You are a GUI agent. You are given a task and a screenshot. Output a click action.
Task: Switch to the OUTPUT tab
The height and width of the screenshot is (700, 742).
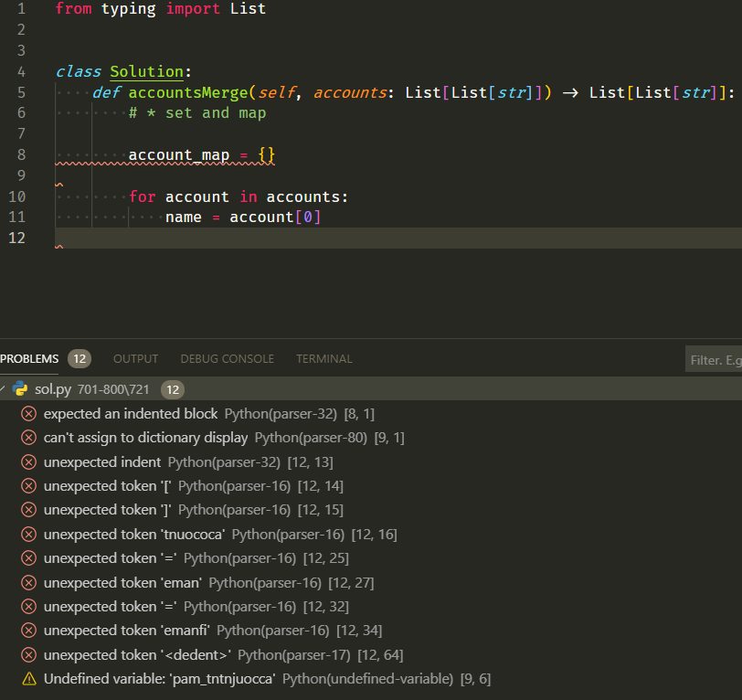click(134, 358)
